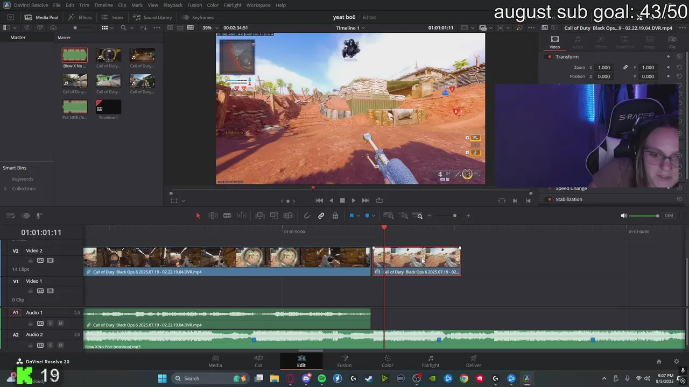Viewport: 689px width, 387px height.
Task: Open the marker color dropdown arrow
Action: (x=374, y=216)
